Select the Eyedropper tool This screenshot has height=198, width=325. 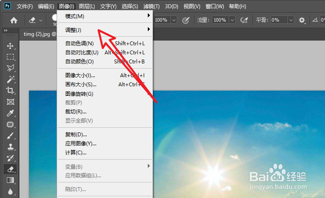pos(10,113)
